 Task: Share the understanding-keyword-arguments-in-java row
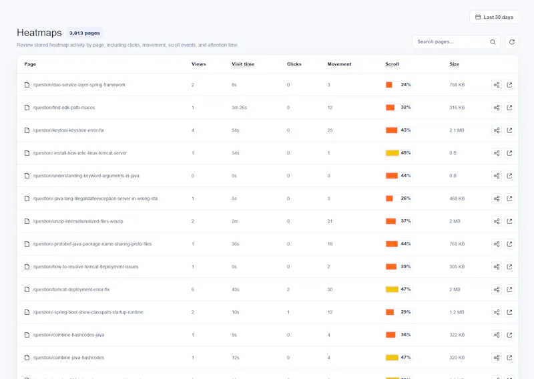(x=497, y=176)
